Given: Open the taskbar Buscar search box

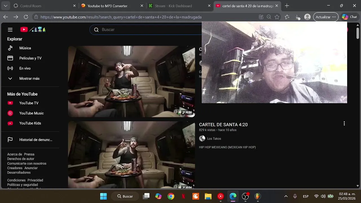Looking at the screenshot, I should point(125,196).
